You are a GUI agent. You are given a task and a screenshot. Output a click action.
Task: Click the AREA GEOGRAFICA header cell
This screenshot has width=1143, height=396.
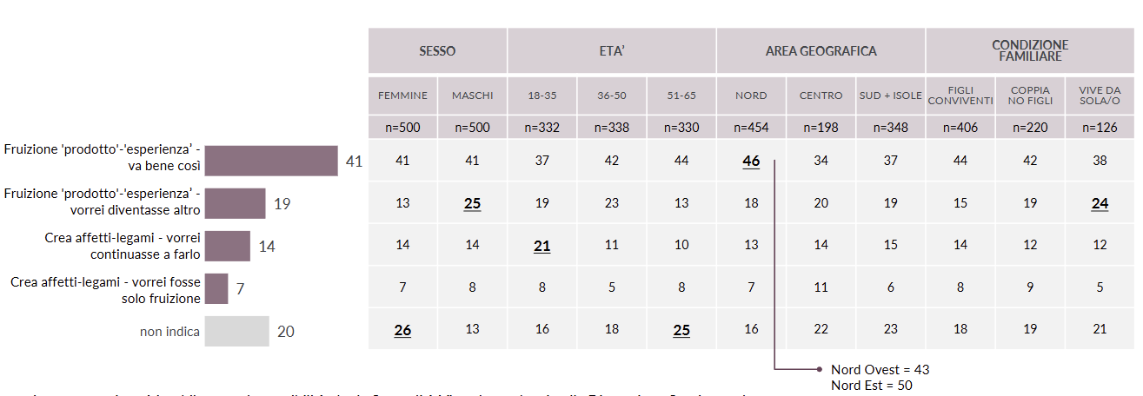point(821,50)
